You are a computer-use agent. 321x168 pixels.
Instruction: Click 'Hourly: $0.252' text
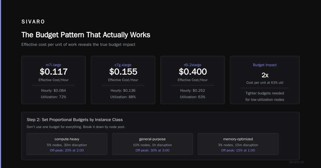[193, 91]
